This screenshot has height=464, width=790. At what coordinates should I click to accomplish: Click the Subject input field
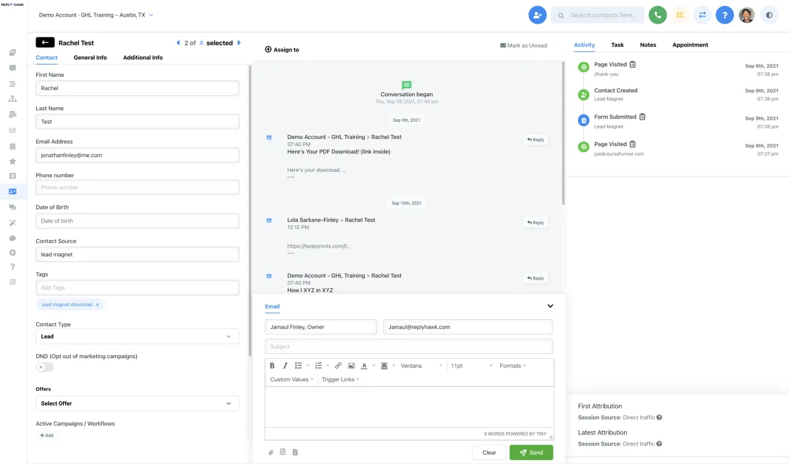pyautogui.click(x=409, y=347)
